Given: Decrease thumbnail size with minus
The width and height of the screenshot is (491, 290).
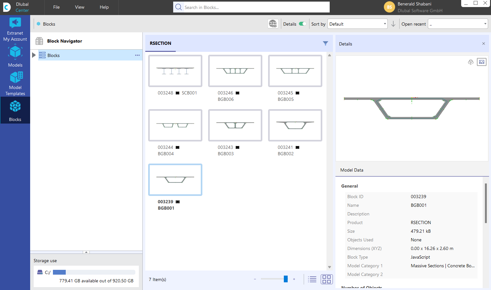Looking at the screenshot, I should (x=255, y=279).
